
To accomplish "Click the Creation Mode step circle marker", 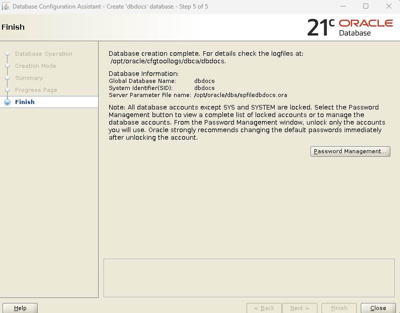I will click(x=8, y=66).
